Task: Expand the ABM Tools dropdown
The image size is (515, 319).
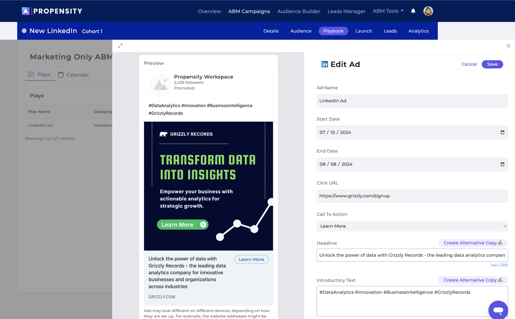Action: (388, 11)
